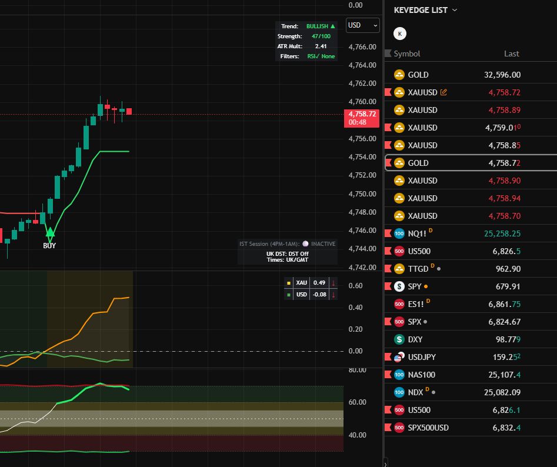Expand the panel arrow at watchlist bottom-left corner
Image resolution: width=557 pixels, height=467 pixels.
[386, 462]
